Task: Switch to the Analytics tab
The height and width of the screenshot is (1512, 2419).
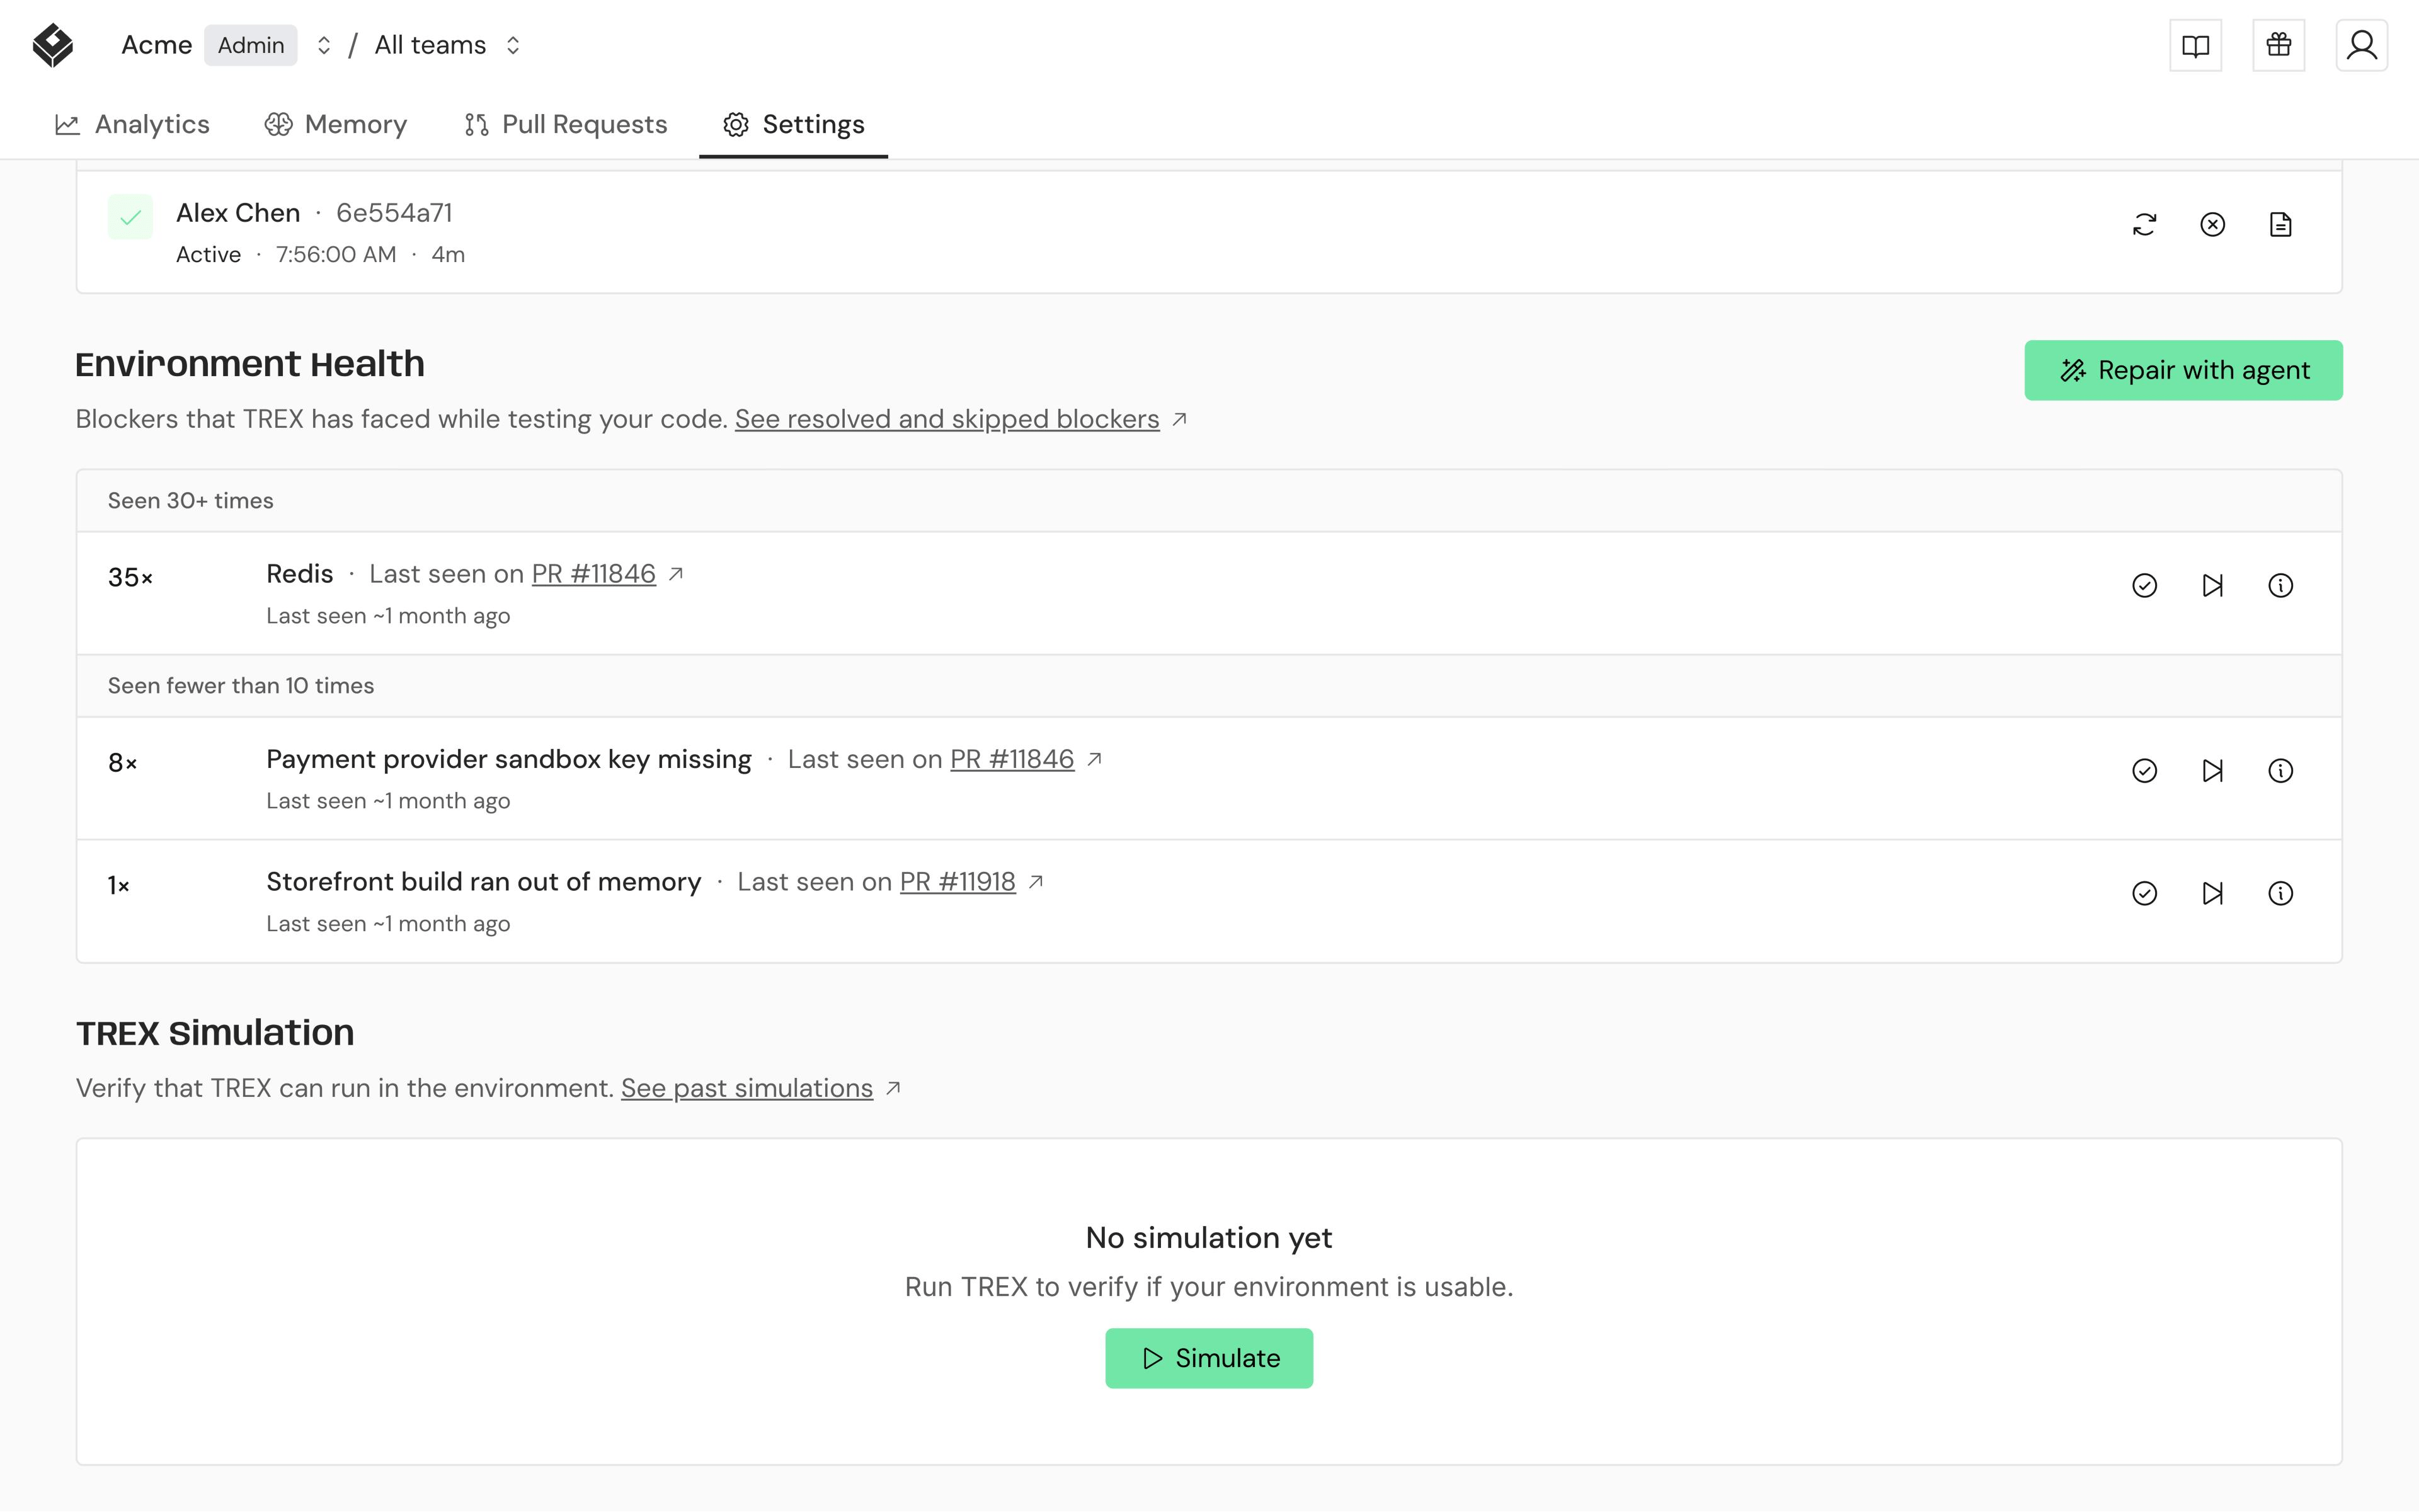Action: pos(132,125)
